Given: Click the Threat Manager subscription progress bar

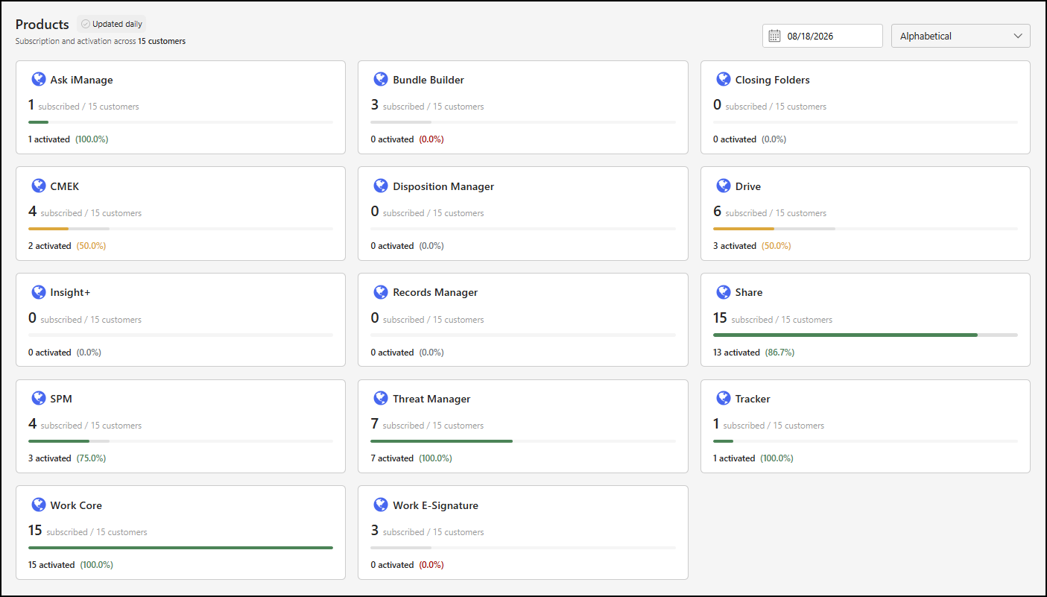Looking at the screenshot, I should coord(523,441).
